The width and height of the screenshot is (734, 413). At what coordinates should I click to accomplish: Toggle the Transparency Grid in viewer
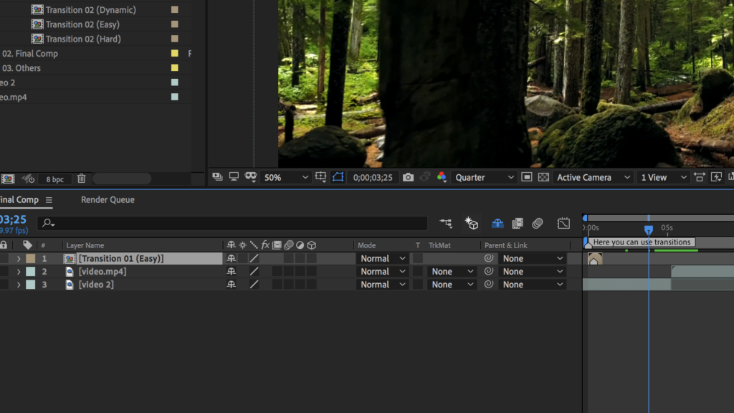[x=543, y=177]
